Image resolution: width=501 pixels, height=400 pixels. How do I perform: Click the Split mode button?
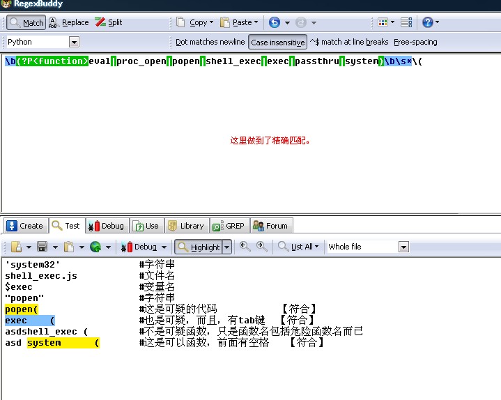109,22
